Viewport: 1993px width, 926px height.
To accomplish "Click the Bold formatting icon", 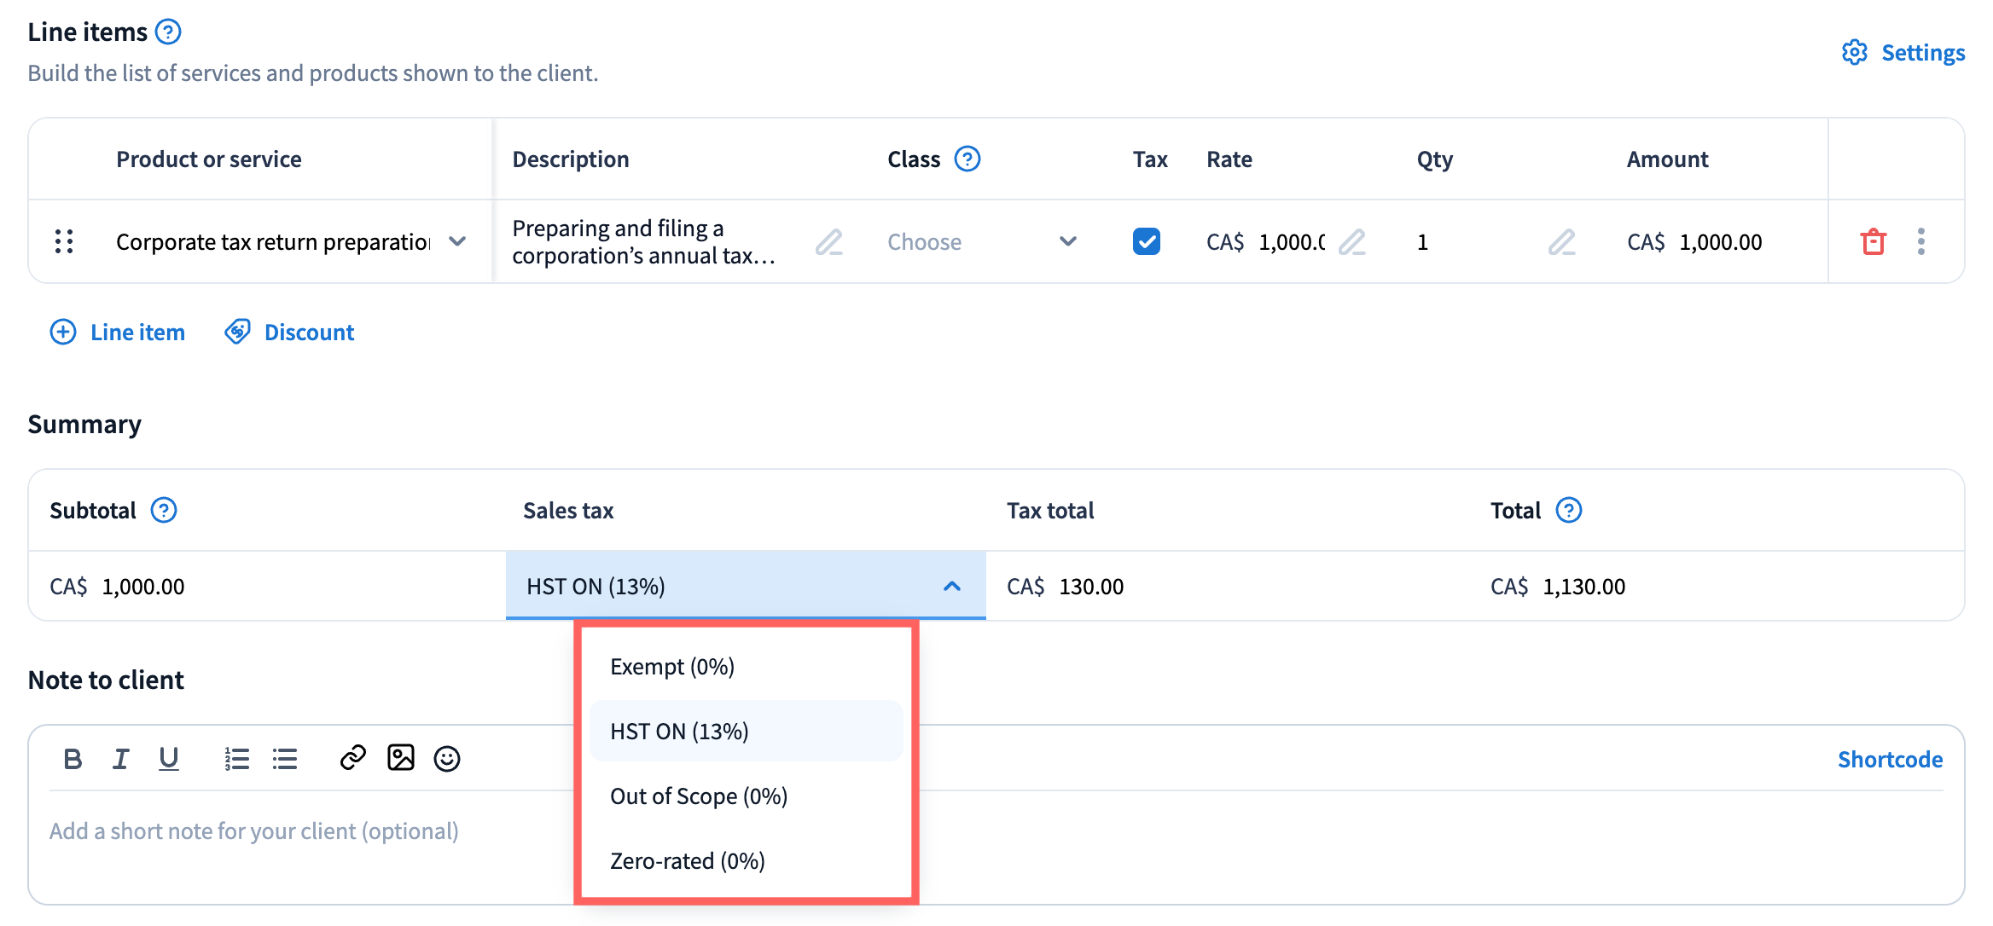I will (x=73, y=758).
